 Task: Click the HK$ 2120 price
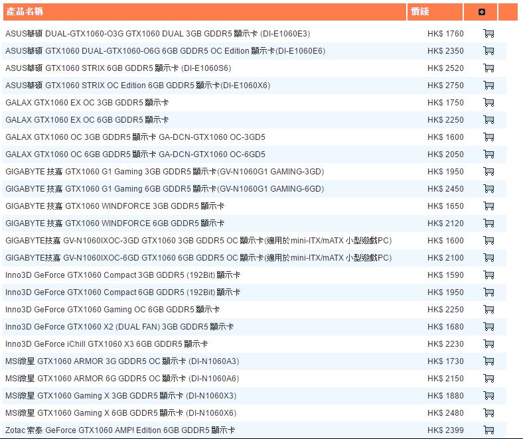click(445, 223)
